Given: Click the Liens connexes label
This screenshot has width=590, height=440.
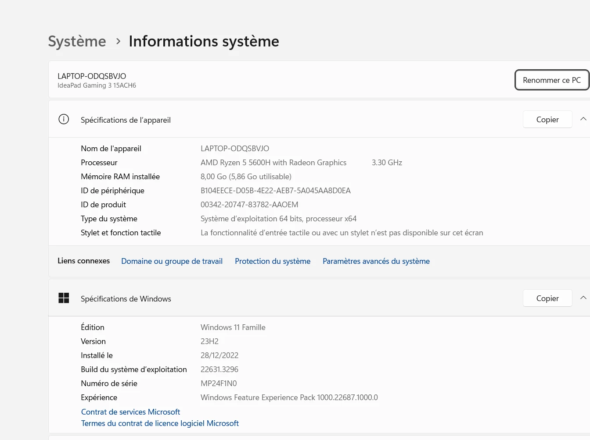Looking at the screenshot, I should pos(84,261).
